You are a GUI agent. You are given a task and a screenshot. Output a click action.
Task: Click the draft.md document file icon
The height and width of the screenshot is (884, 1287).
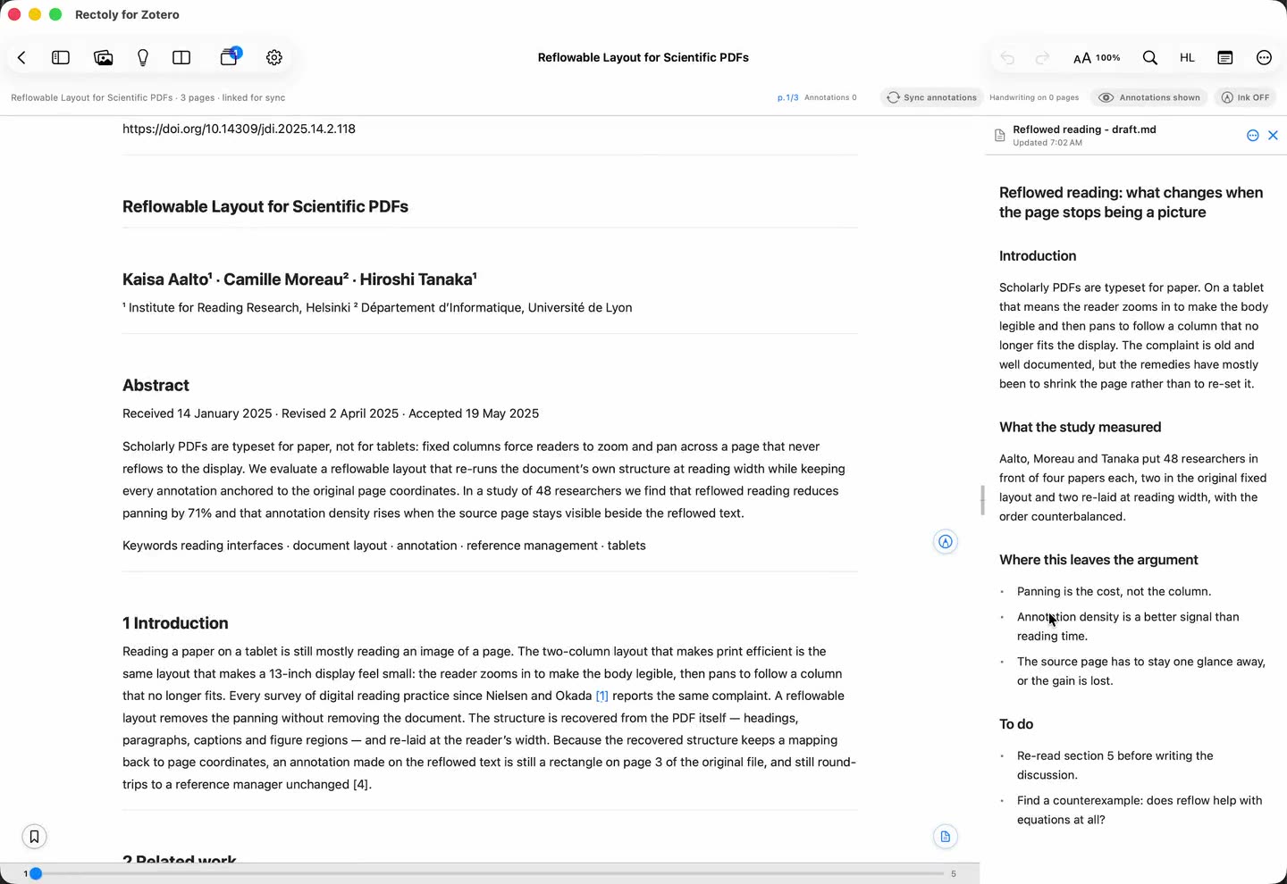coord(1000,136)
